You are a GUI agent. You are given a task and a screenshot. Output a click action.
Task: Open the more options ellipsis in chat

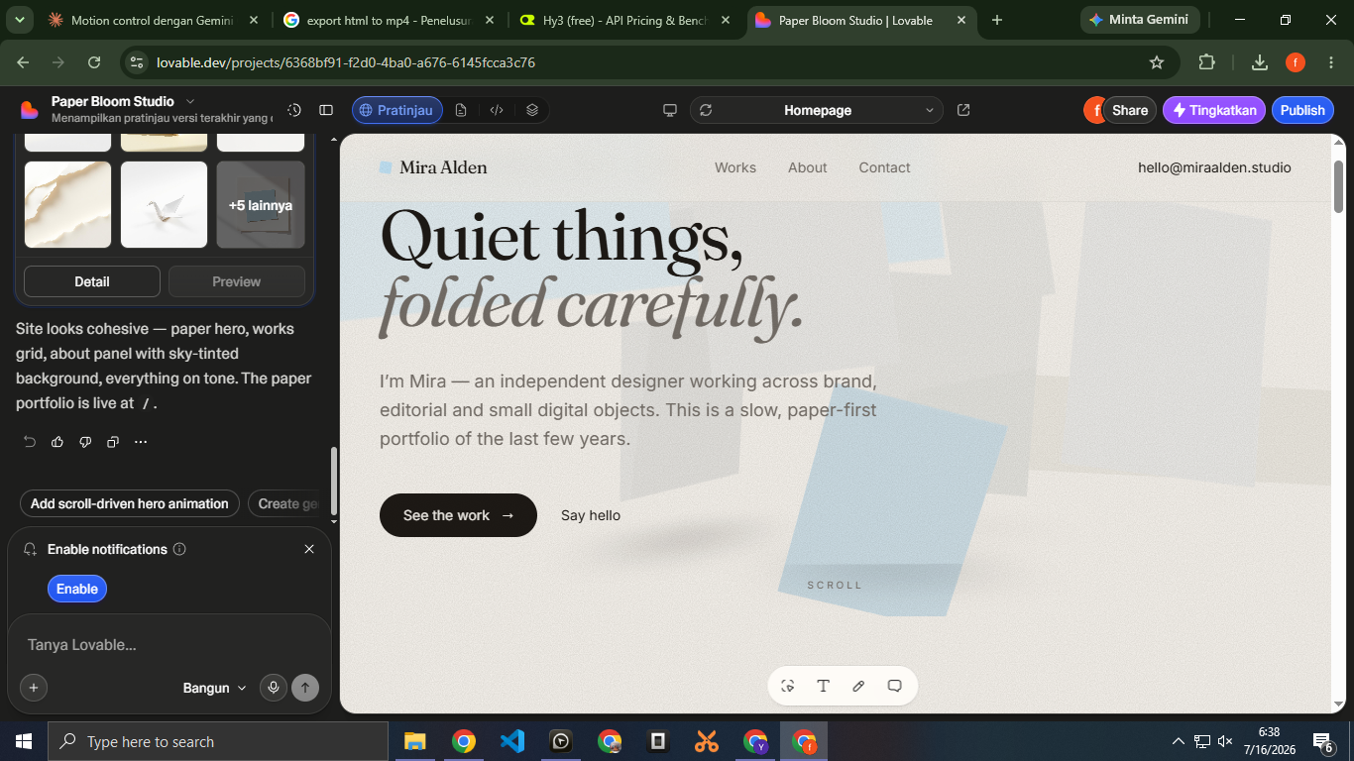[141, 441]
